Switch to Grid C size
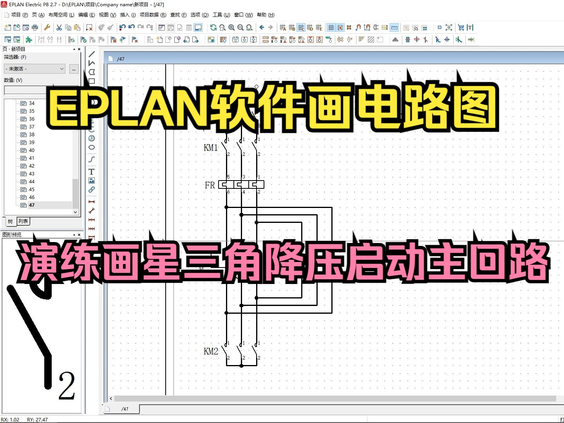The image size is (564, 423). [x=301, y=27]
